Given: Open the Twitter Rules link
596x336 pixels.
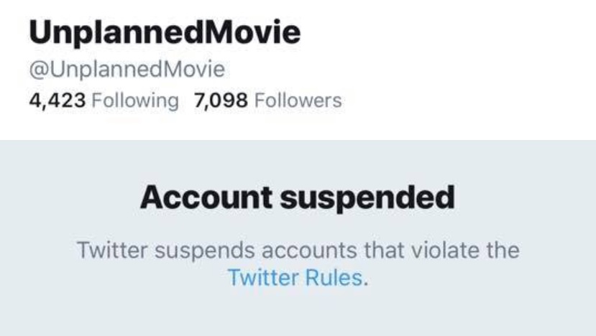Looking at the screenshot, I should 296,277.
